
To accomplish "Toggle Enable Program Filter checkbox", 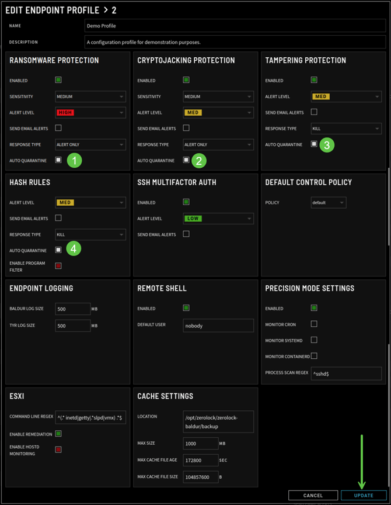I will point(58,266).
